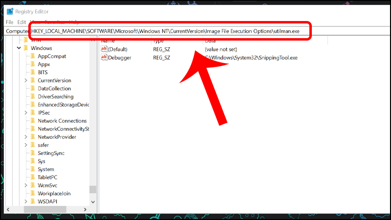Click the TabletPC folder icon
391x220 pixels.
tap(33, 177)
